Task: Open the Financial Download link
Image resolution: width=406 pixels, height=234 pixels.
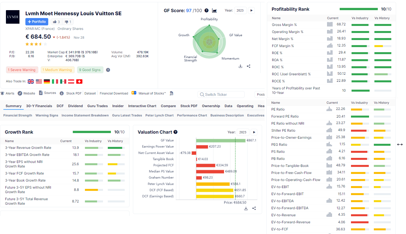Action: (114, 93)
